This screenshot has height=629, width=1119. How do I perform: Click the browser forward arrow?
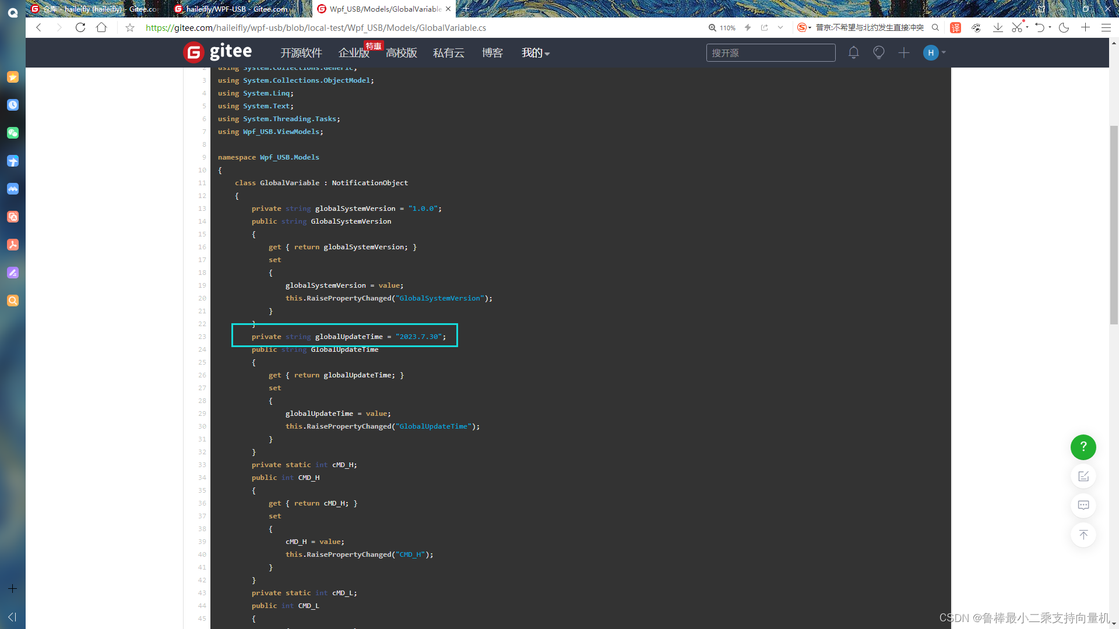(x=59, y=27)
